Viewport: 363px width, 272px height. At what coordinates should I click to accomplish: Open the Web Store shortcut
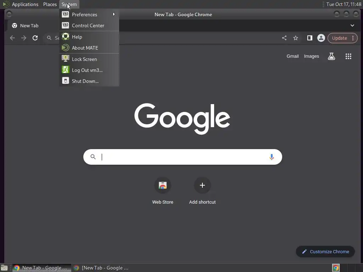pos(163,191)
